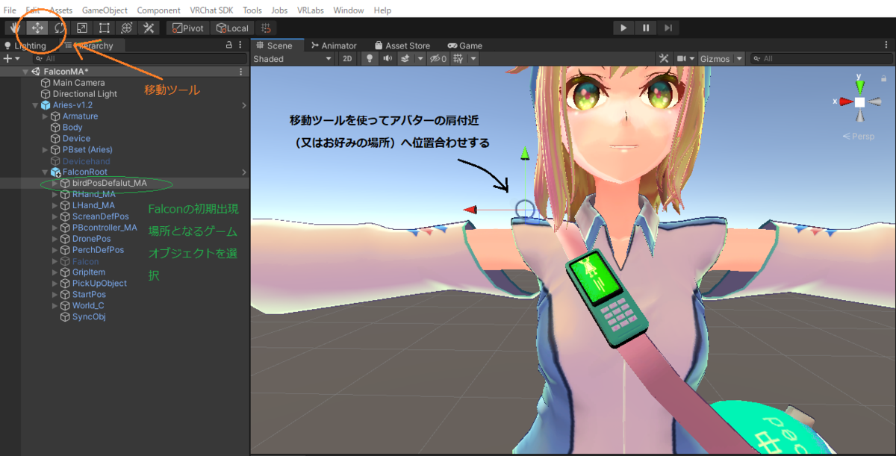Select the Scale tool
Screen dimensions: 896x456
tap(82, 28)
